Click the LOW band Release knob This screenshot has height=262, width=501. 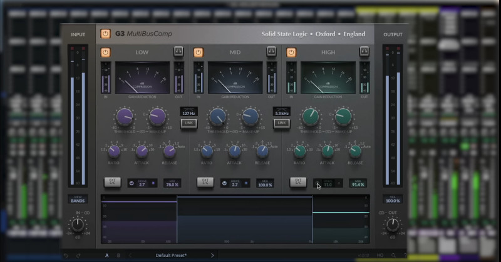[x=169, y=151]
